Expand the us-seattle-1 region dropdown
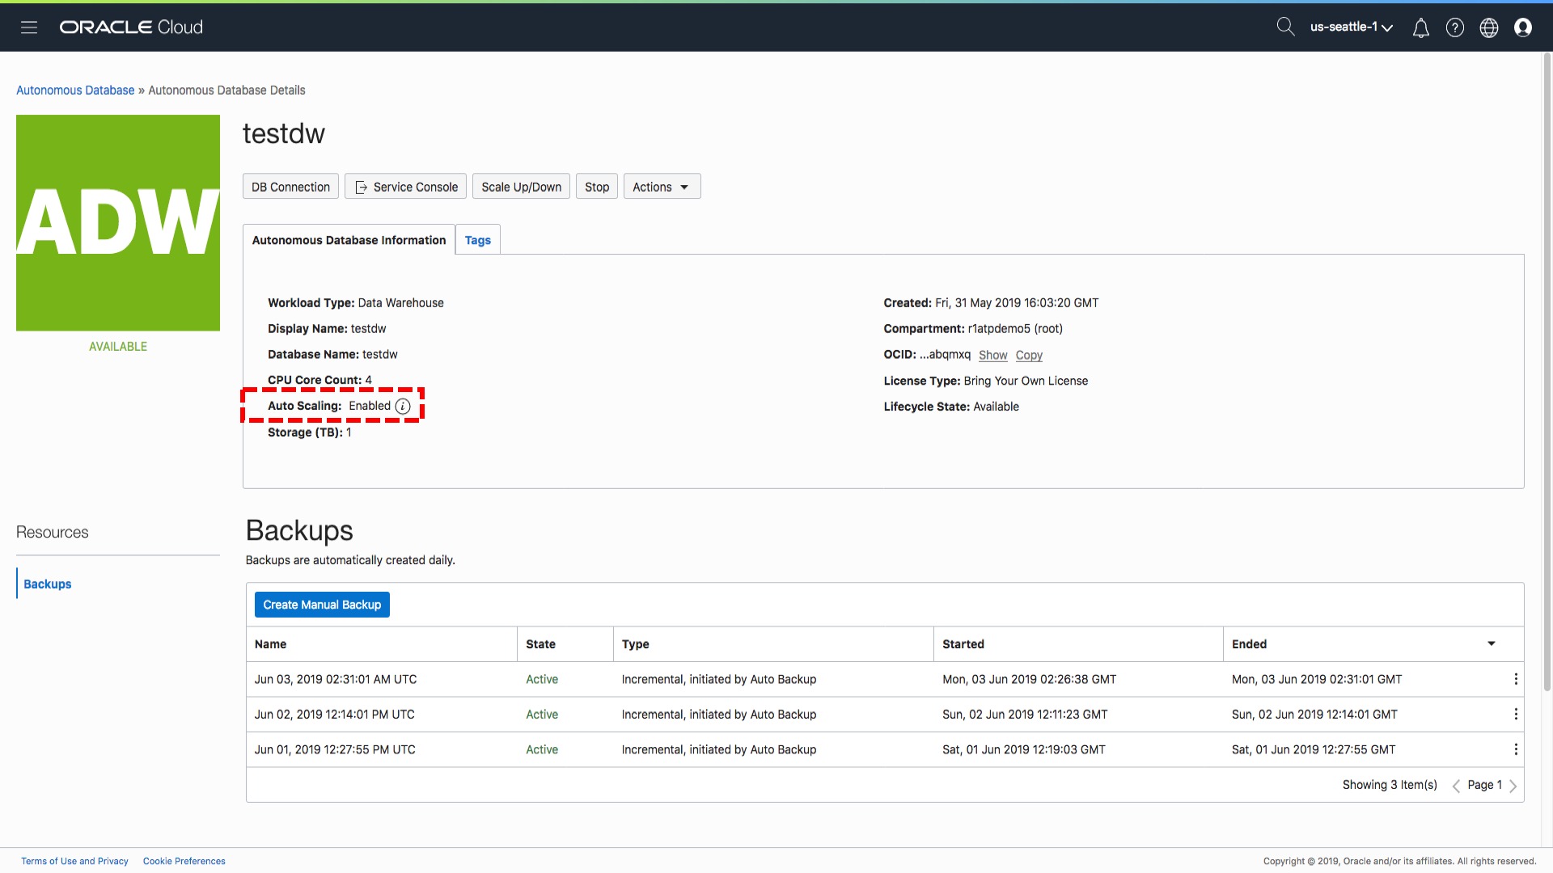This screenshot has height=873, width=1553. tap(1351, 27)
